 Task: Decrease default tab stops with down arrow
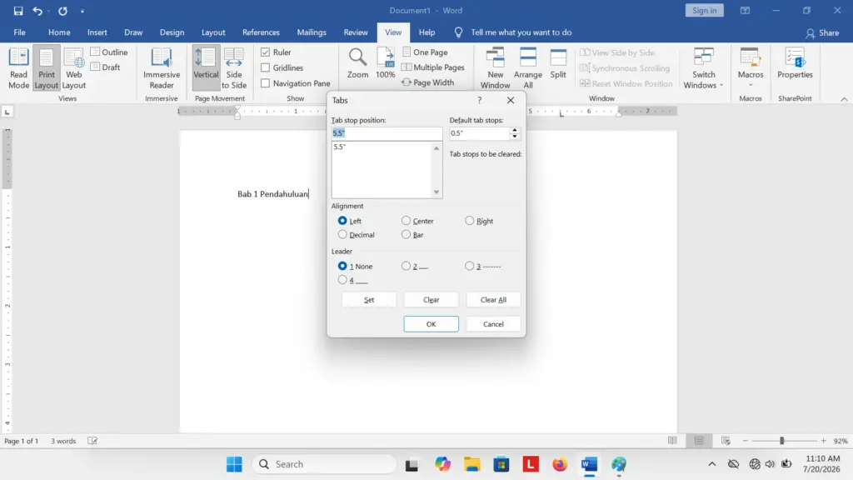pyautogui.click(x=515, y=137)
